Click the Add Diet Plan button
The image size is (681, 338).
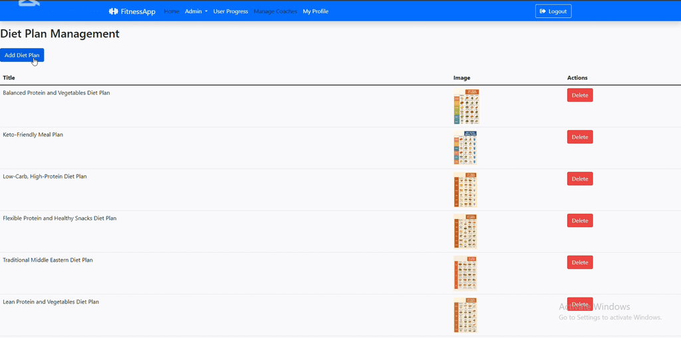coord(22,55)
